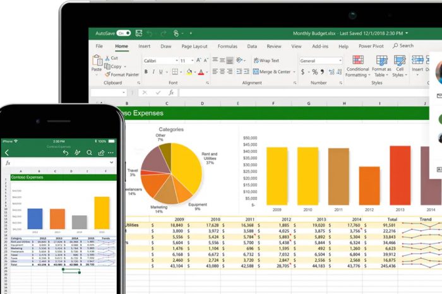
Task: Click the Touch/Mouse mode icon
Action: 176,33
